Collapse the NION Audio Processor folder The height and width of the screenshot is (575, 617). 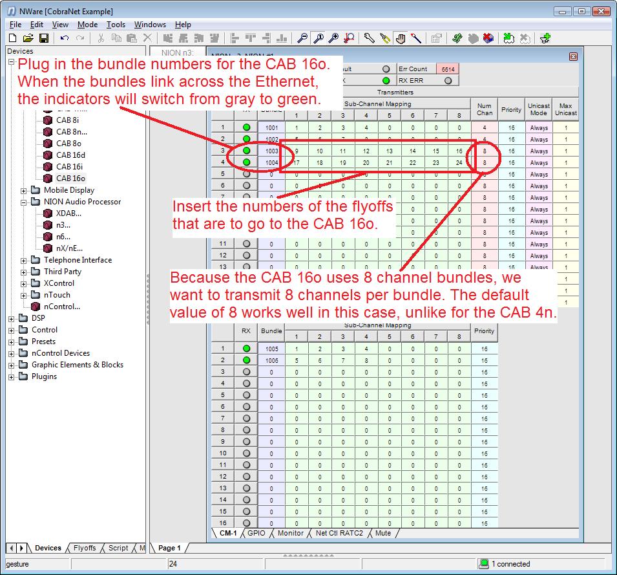pos(24,202)
